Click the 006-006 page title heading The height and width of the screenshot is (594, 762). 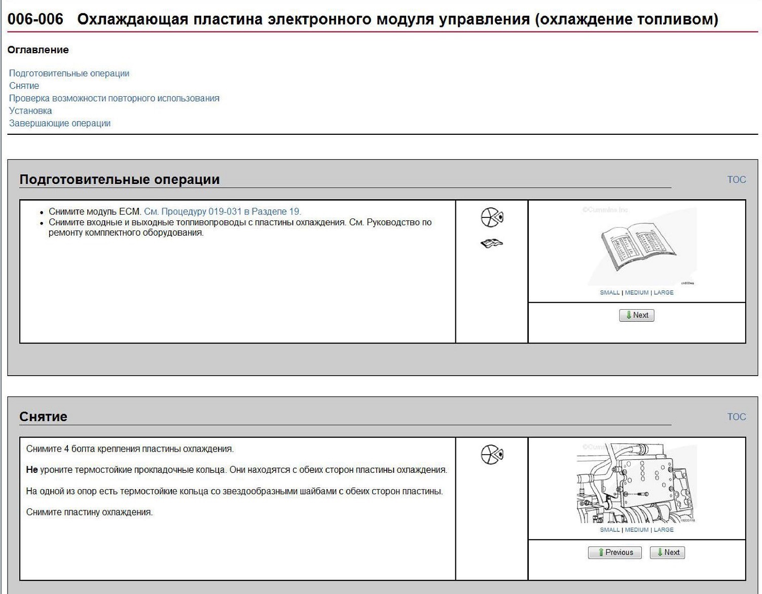coord(363,19)
